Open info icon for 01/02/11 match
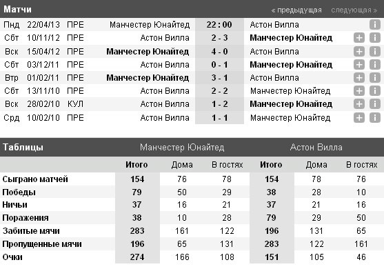 tap(375, 78)
